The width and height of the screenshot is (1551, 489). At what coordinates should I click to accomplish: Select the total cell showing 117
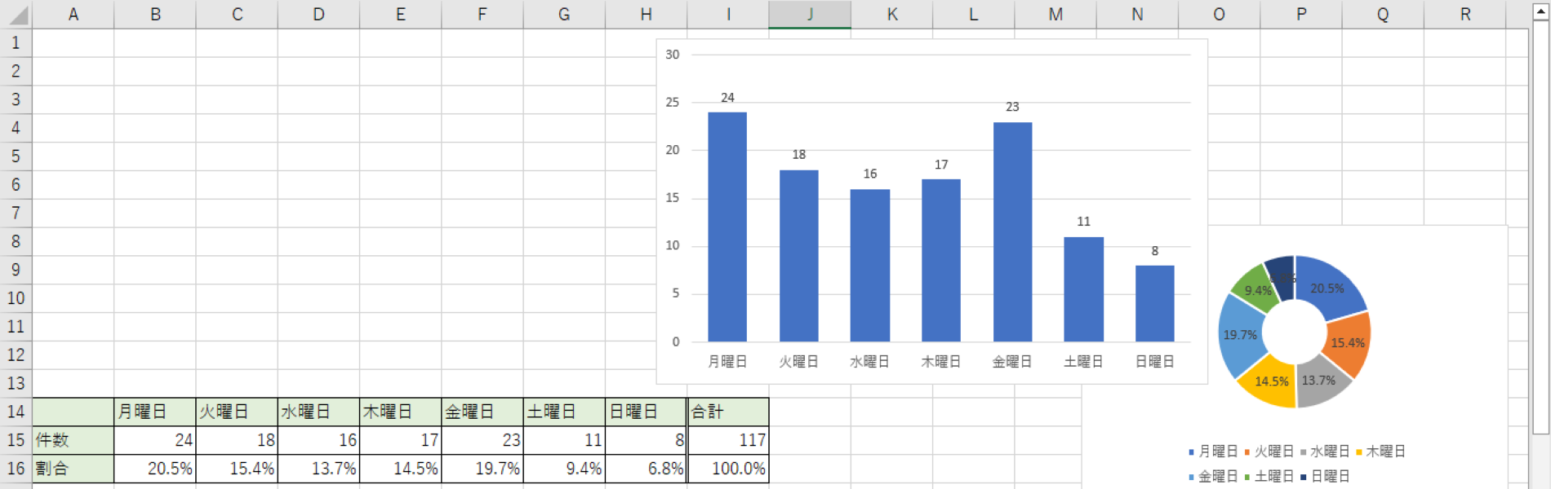728,440
